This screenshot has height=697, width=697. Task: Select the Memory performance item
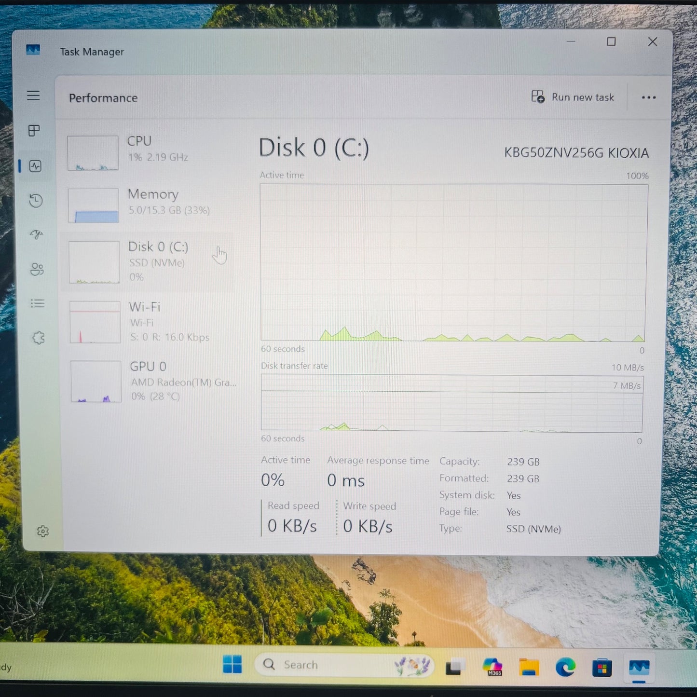[x=150, y=205]
